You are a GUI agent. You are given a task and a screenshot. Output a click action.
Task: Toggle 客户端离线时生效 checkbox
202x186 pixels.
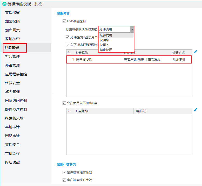coord(64,180)
